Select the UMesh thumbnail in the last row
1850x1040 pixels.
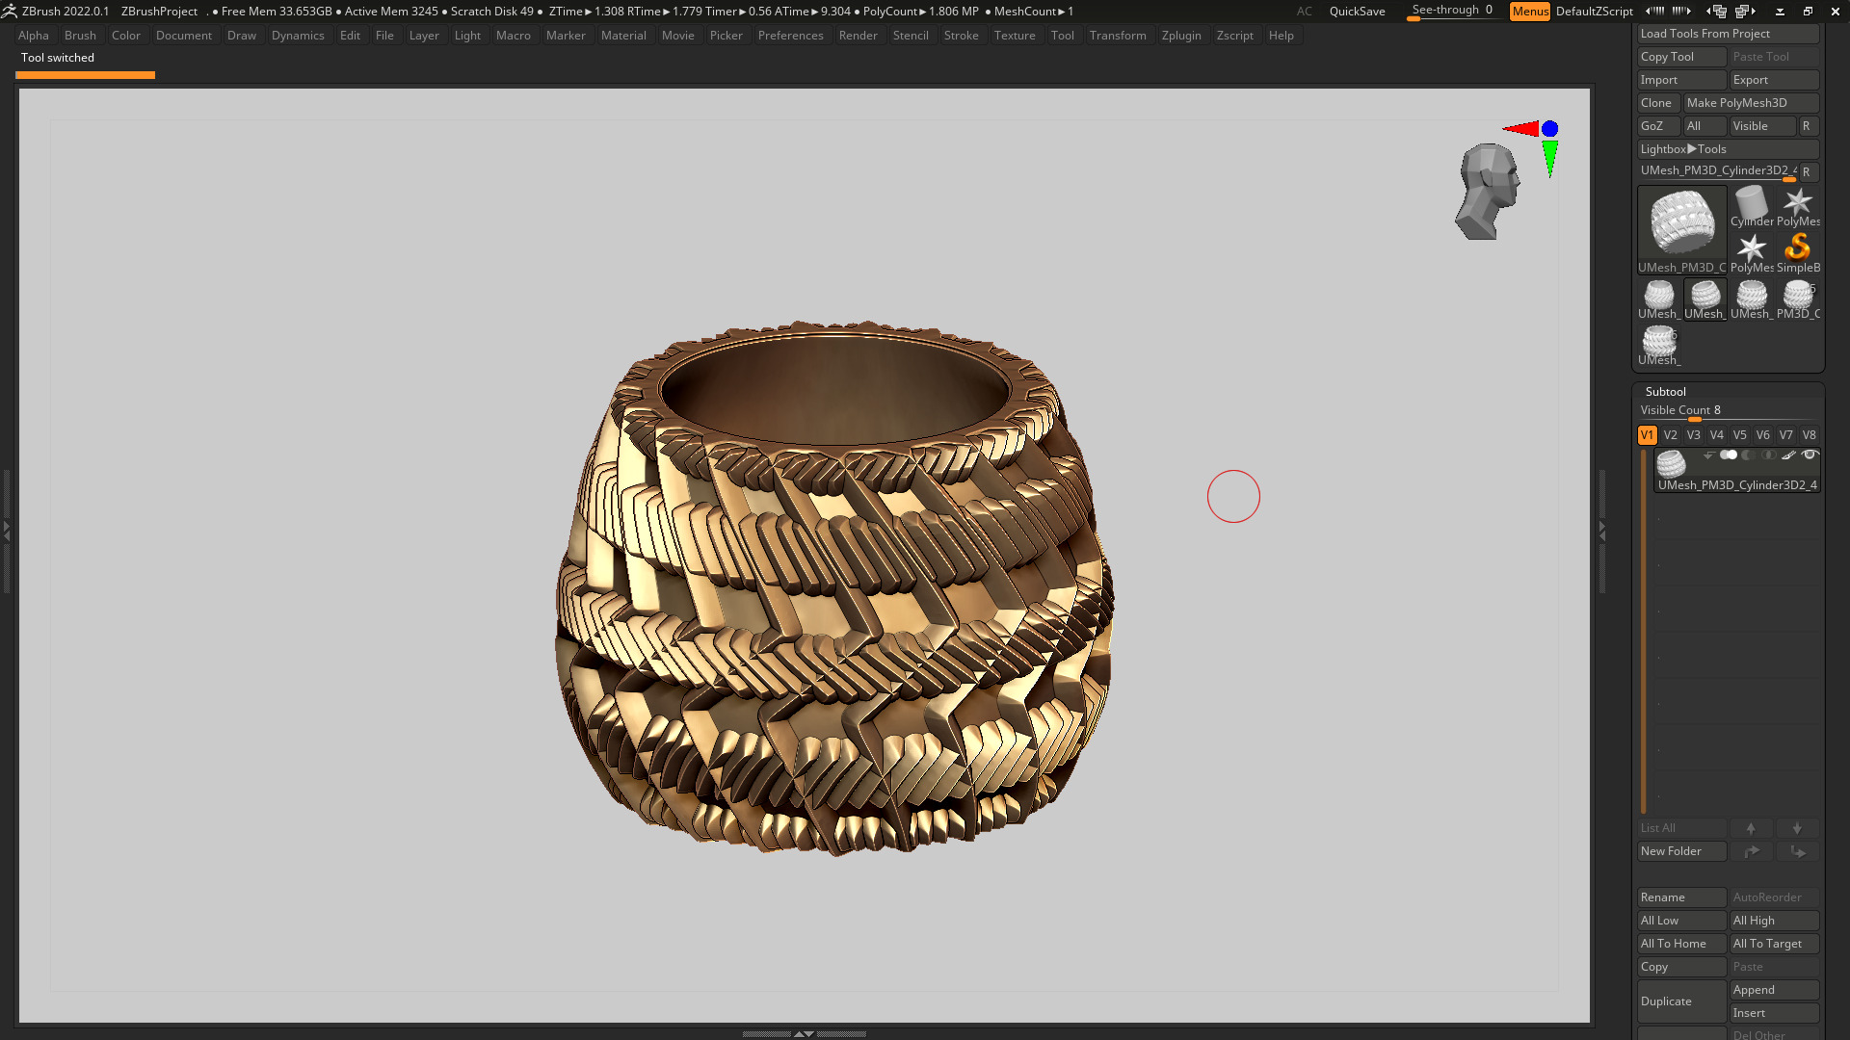[1659, 345]
